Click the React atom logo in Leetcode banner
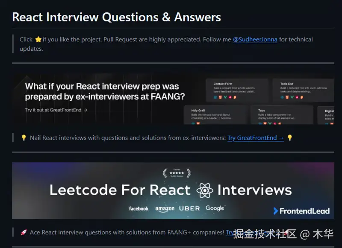342x248 pixels. (x=205, y=190)
